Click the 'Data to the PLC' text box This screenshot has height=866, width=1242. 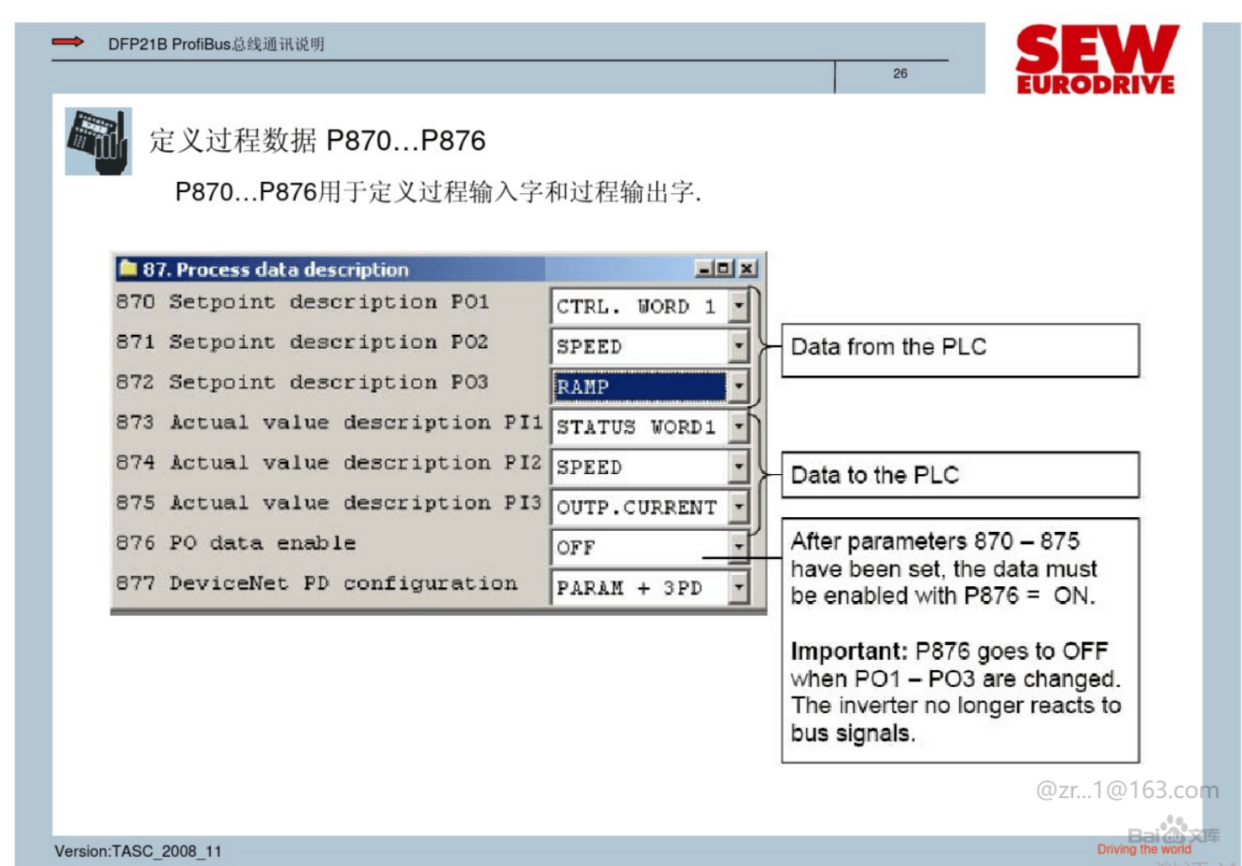coord(960,475)
